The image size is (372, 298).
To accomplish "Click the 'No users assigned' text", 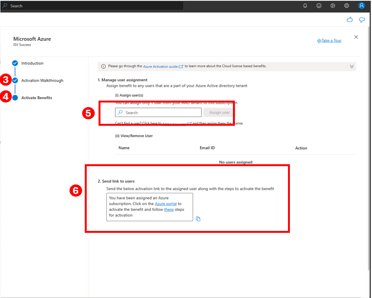I will 236,162.
